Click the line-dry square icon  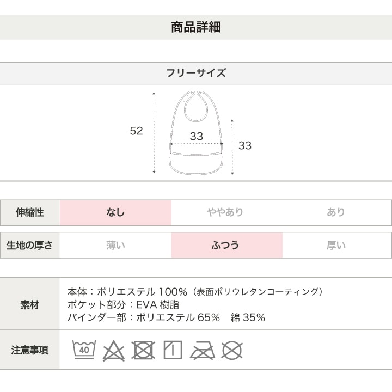pos(173,350)
